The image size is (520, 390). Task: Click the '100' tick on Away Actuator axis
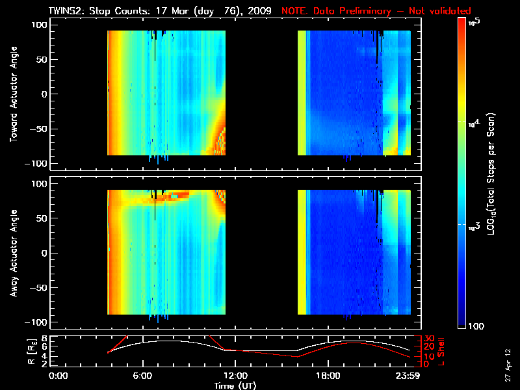(x=40, y=184)
